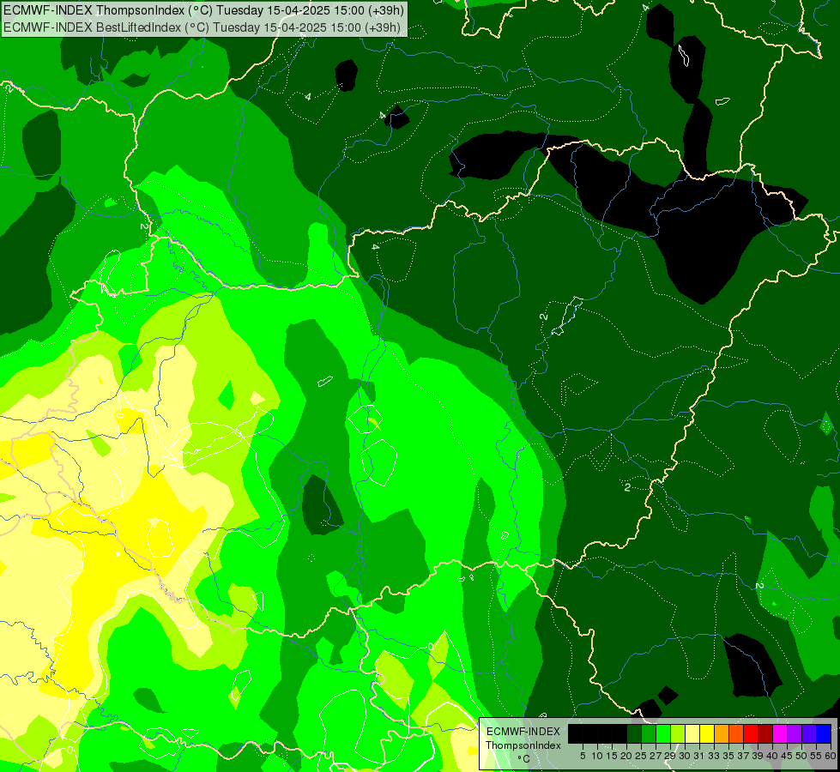
Task: Click the red-orange 35-37 legend swatch
Action: pyautogui.click(x=736, y=734)
